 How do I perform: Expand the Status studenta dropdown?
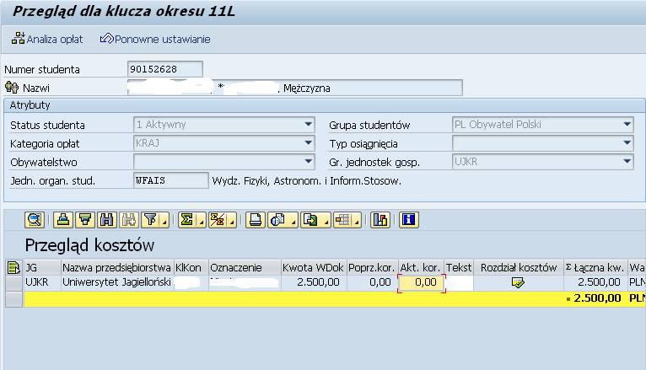coord(308,124)
